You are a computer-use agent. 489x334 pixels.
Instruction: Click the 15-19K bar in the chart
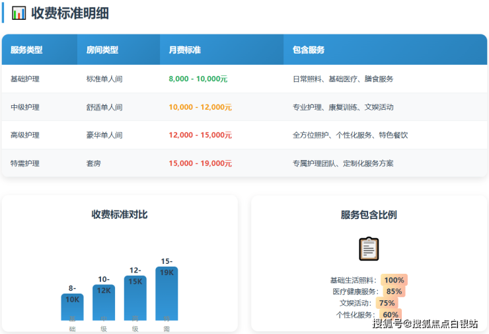coord(167,293)
